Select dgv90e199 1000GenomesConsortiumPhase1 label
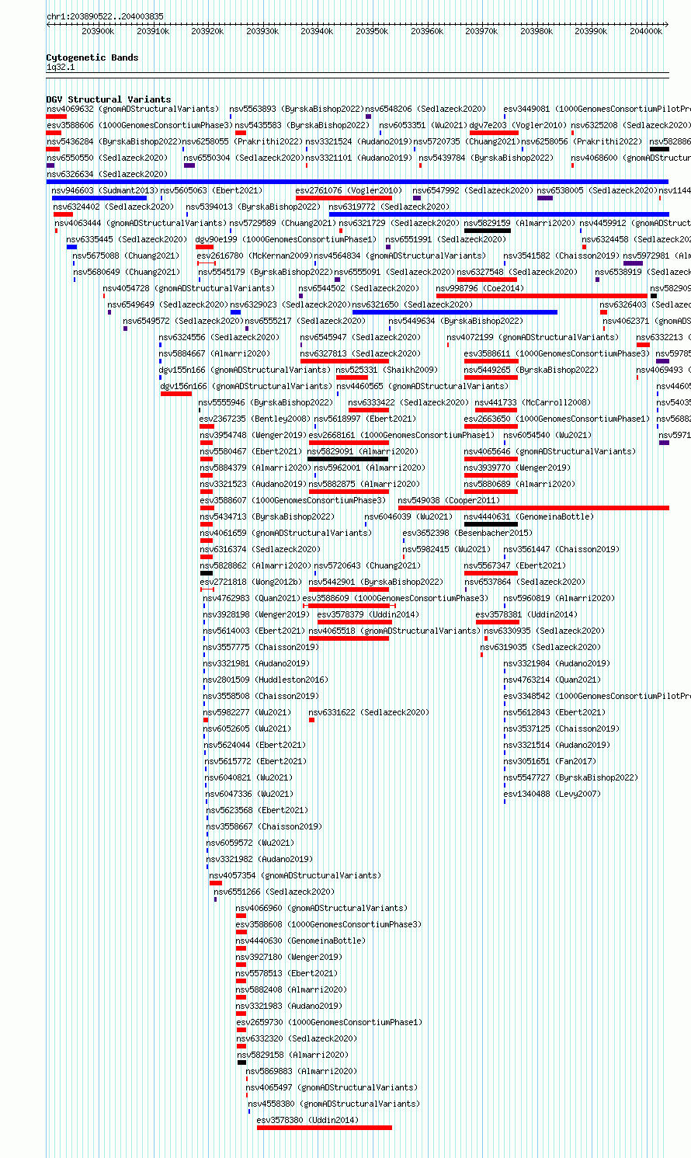The height and width of the screenshot is (1158, 691). 285,239
